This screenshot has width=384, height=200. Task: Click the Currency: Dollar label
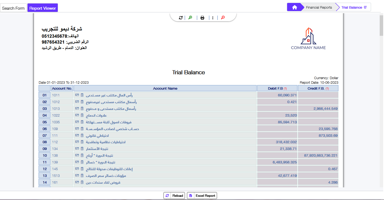(x=326, y=78)
